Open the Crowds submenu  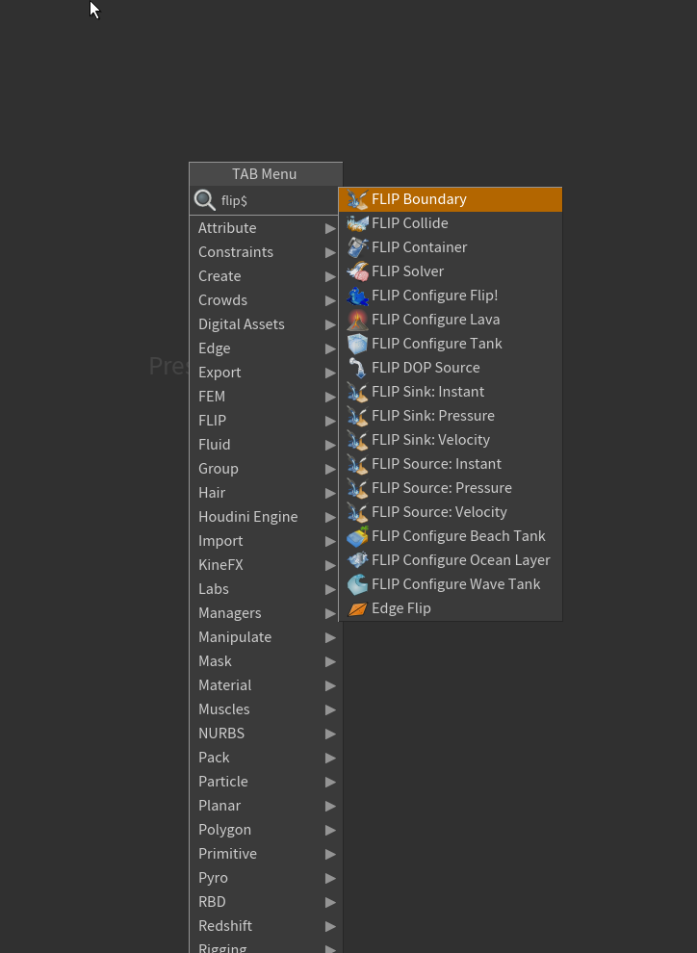click(266, 300)
